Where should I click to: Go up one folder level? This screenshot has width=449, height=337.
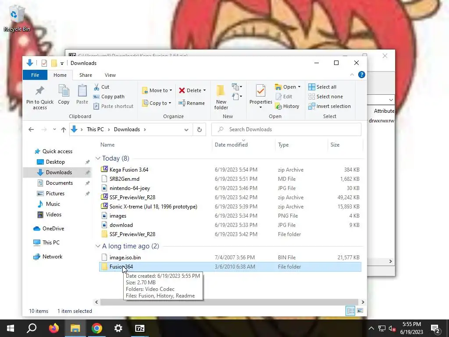coord(64,129)
